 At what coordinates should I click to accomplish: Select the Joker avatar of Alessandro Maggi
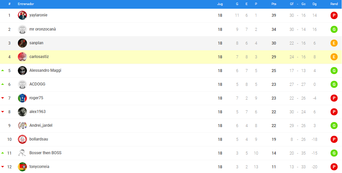pos(22,71)
